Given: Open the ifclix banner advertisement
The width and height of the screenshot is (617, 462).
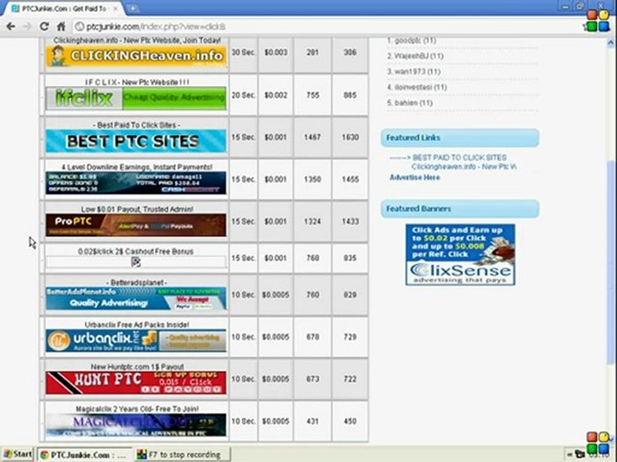Looking at the screenshot, I should click(x=136, y=98).
